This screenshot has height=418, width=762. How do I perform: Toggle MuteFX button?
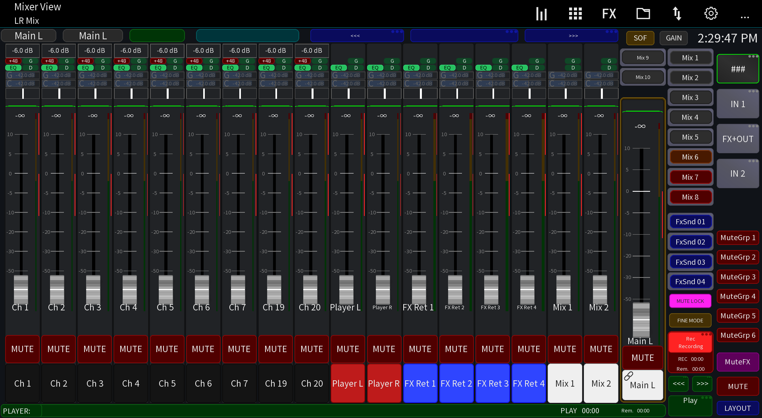(x=737, y=362)
